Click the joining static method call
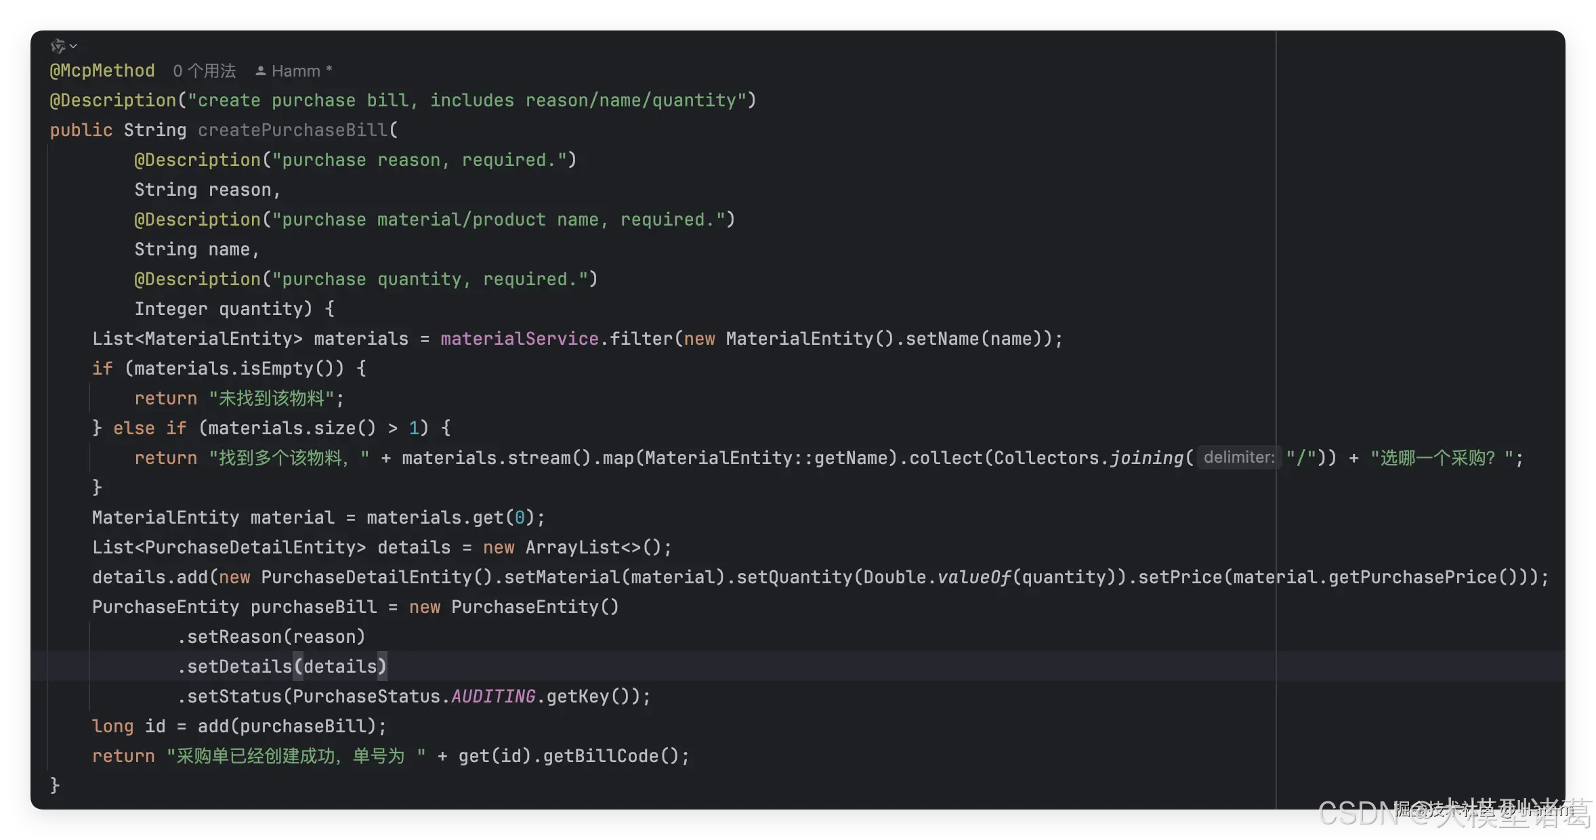The width and height of the screenshot is (1596, 840). point(1146,458)
